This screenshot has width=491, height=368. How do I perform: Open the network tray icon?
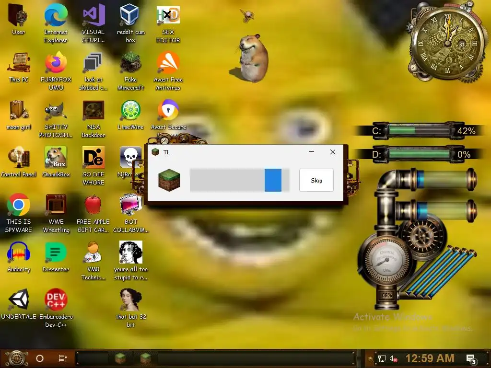point(382,358)
